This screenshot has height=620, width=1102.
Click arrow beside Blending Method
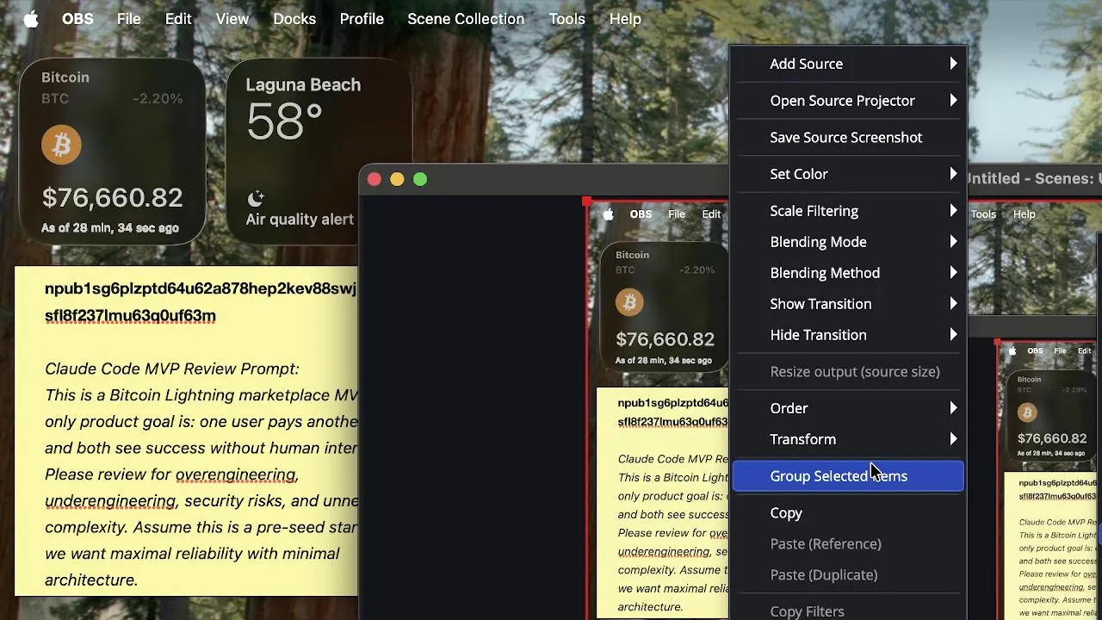click(953, 273)
